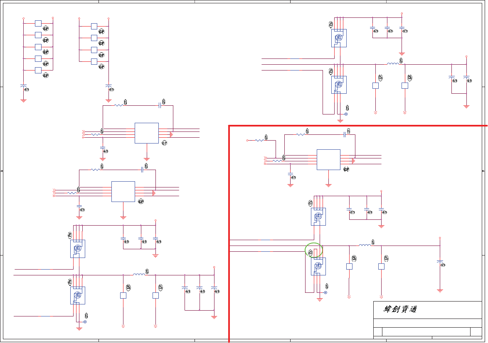This screenshot has width=488, height=343.
Task: Click the Cb square component right of the top-right MOSFETs
Action: coord(376,86)
